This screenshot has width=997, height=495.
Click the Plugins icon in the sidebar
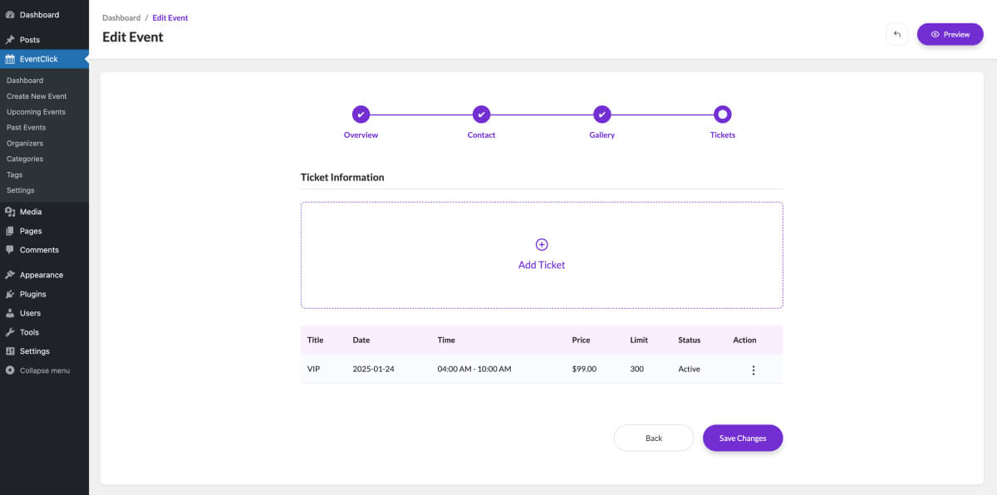(10, 294)
